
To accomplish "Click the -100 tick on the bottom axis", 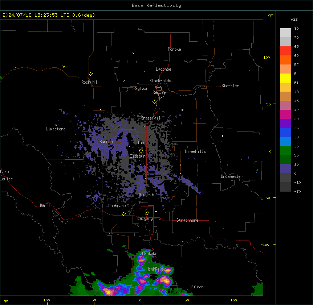I will point(46,300).
